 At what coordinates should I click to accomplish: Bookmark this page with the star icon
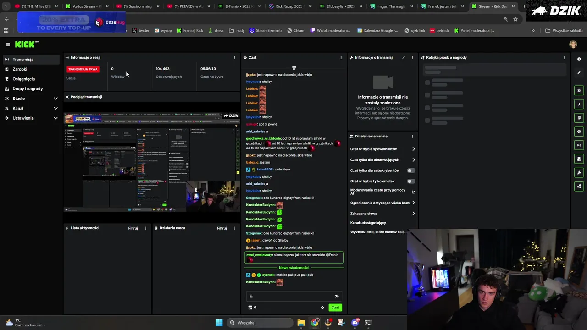click(515, 19)
